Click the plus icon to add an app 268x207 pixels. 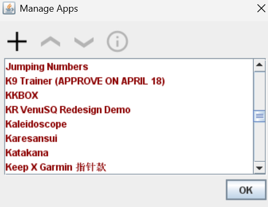coord(17,41)
